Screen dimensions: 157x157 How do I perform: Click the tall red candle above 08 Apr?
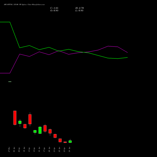click(15, 118)
